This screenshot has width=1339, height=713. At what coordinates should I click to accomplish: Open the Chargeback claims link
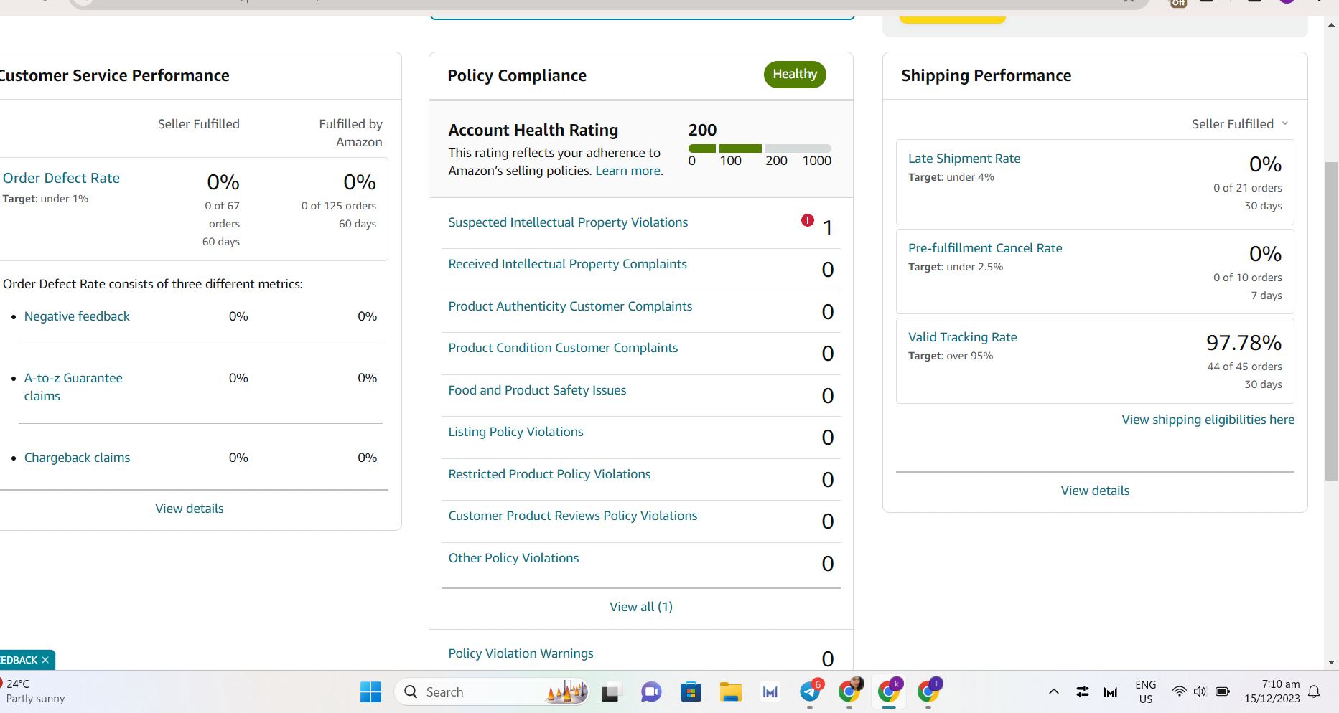point(77,458)
